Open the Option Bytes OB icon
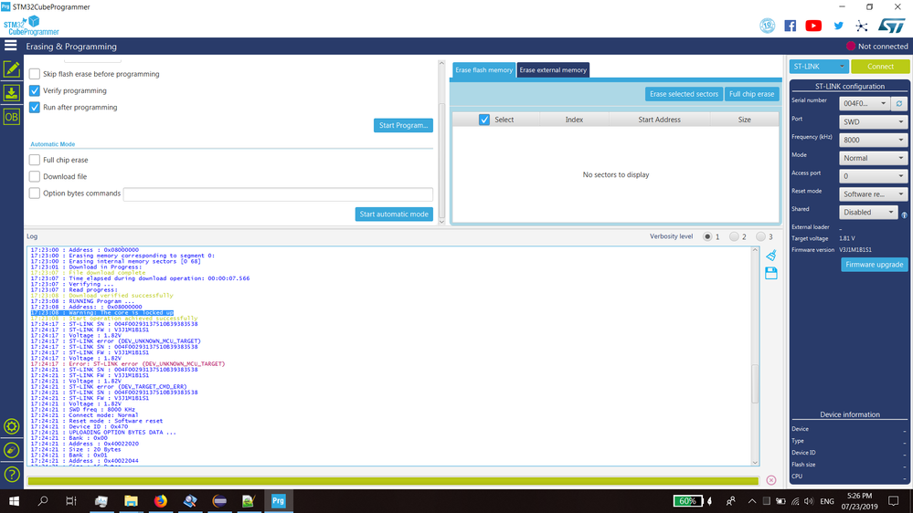913x513 pixels. [12, 117]
